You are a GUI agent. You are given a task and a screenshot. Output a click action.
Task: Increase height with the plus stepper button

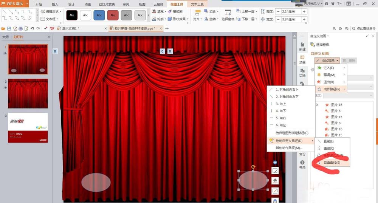[304, 11]
